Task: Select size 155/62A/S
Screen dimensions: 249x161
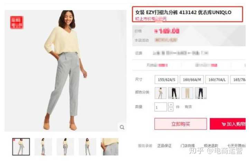Action: pyautogui.click(x=166, y=79)
